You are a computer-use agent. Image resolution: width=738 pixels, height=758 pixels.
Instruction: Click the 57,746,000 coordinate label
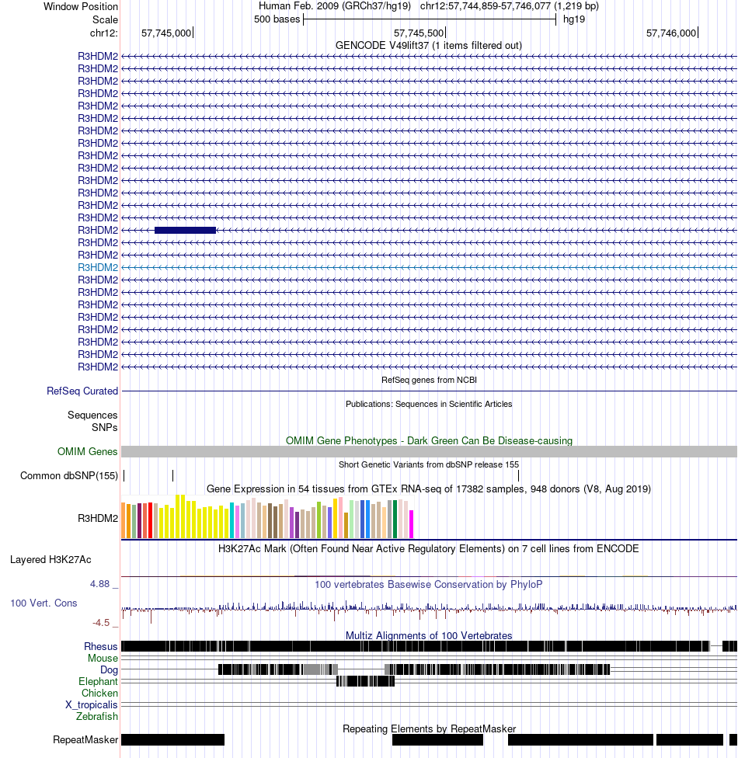[671, 33]
